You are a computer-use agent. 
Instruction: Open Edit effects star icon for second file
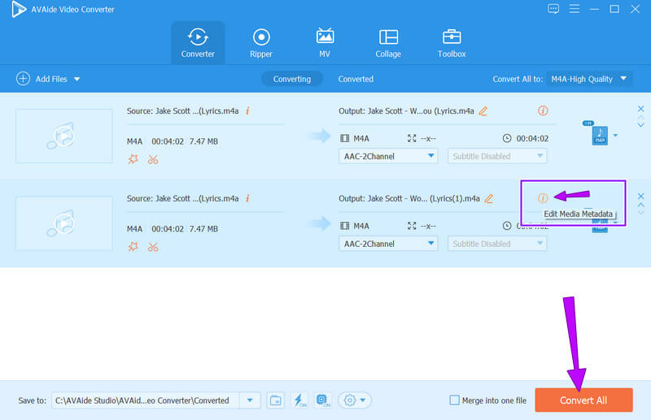pos(133,247)
